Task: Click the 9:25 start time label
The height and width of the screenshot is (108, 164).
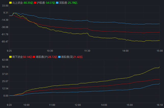Action: pos(9,51)
